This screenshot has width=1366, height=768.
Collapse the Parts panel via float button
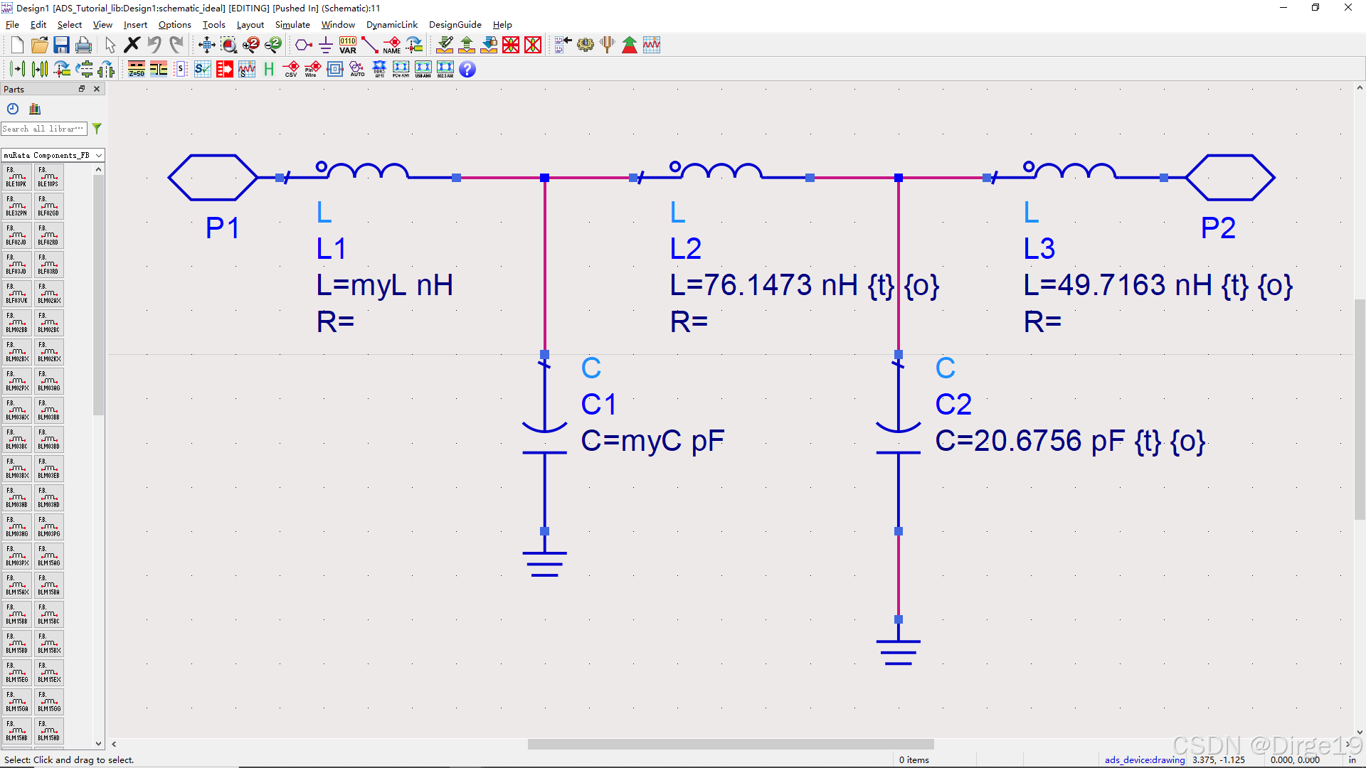pyautogui.click(x=82, y=88)
